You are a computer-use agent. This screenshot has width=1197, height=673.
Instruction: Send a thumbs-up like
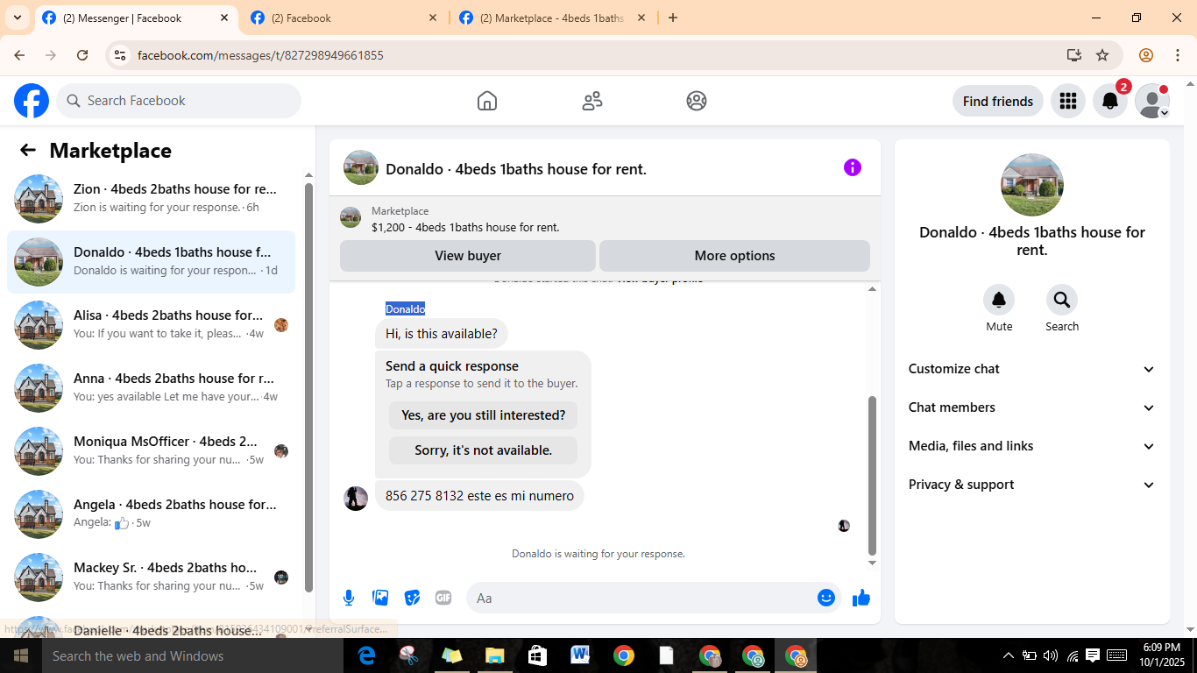click(861, 598)
